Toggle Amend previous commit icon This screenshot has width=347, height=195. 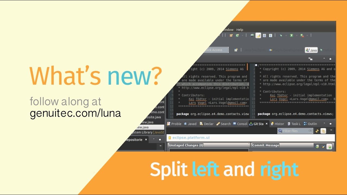[317, 147]
